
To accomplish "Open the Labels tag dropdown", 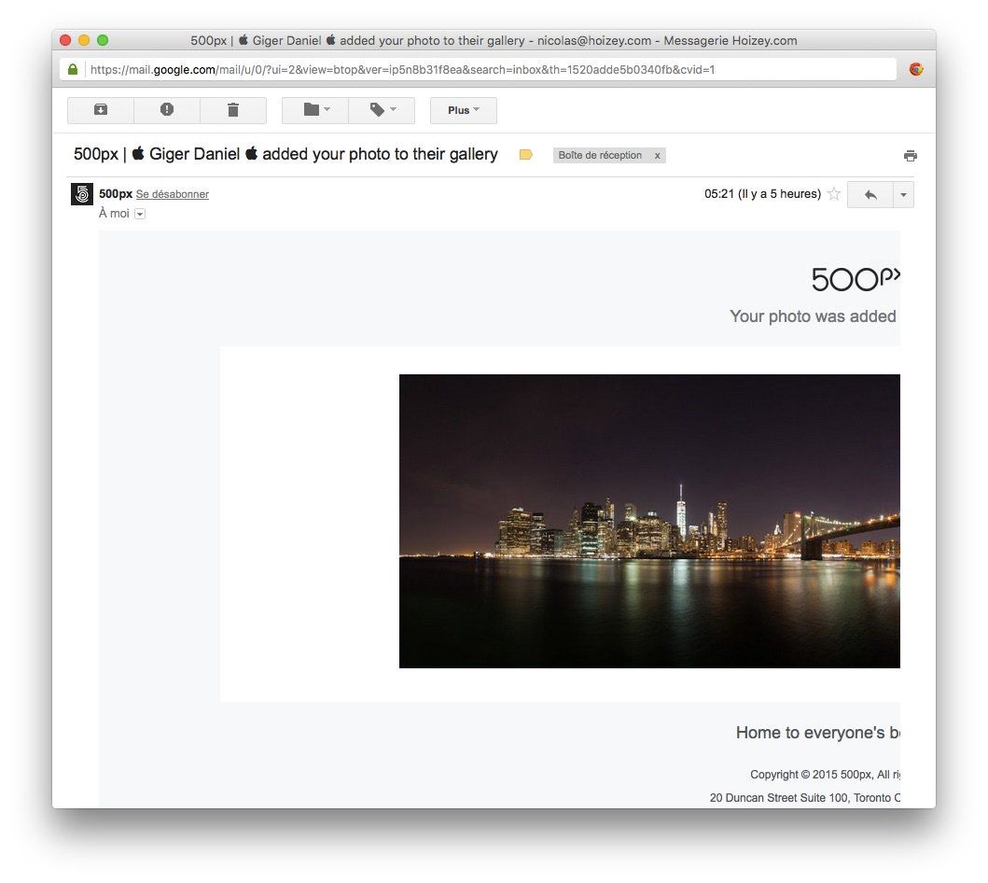I will click(382, 110).
